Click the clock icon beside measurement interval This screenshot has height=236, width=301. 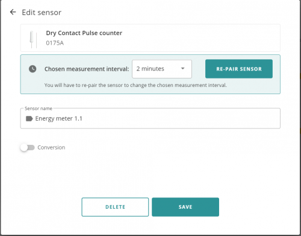(x=33, y=69)
